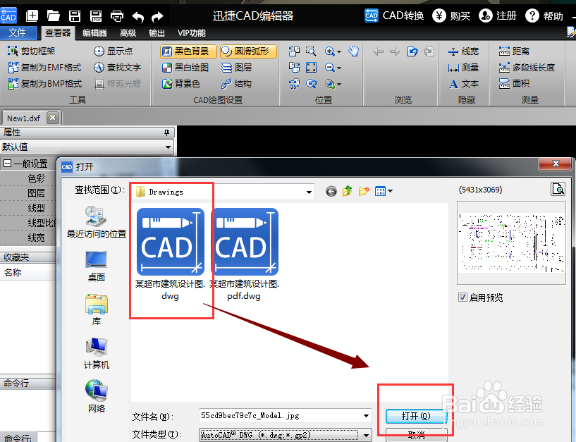Toggle the 启用预览 checkbox
Viewport: 576px width, 442px height.
(463, 297)
